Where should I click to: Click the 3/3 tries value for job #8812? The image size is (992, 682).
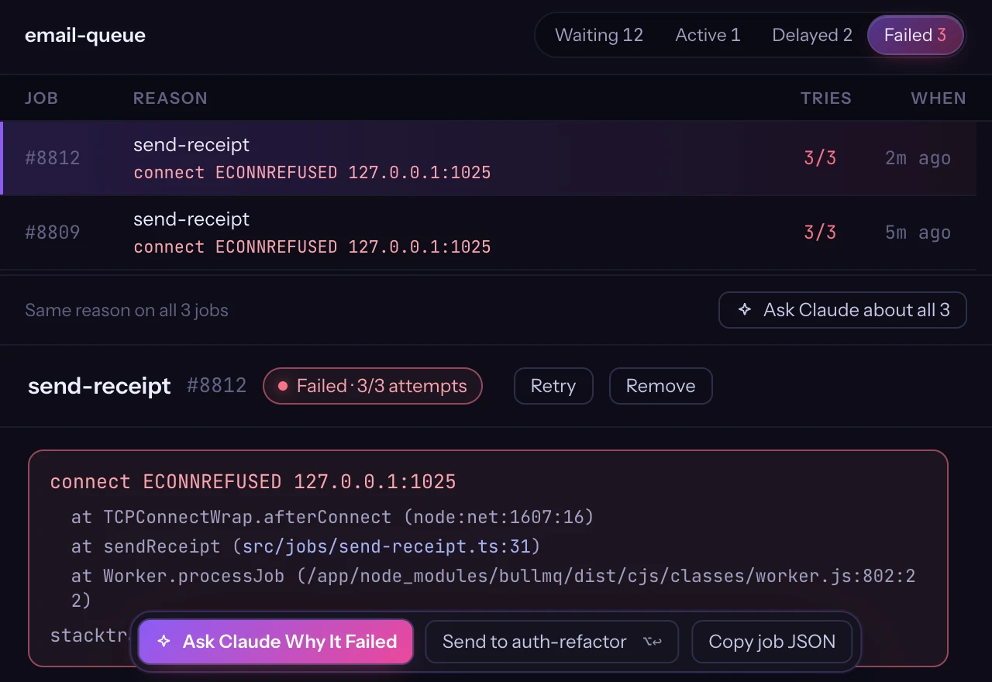(x=820, y=158)
